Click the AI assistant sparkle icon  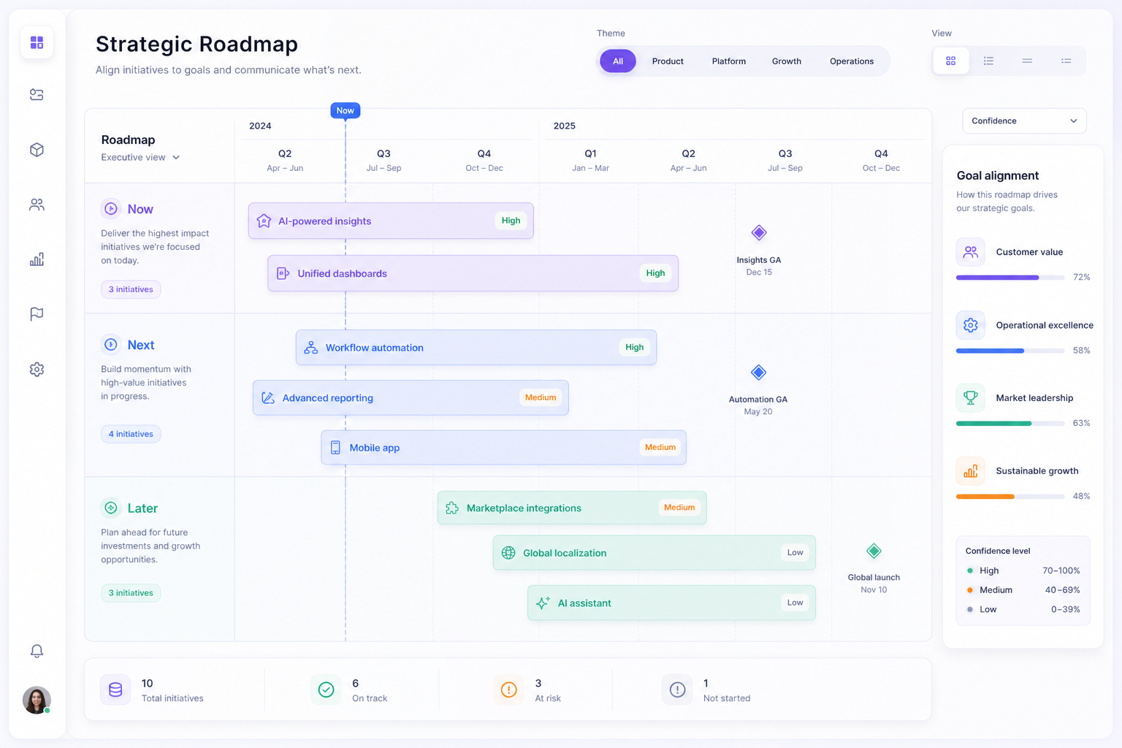(x=543, y=603)
